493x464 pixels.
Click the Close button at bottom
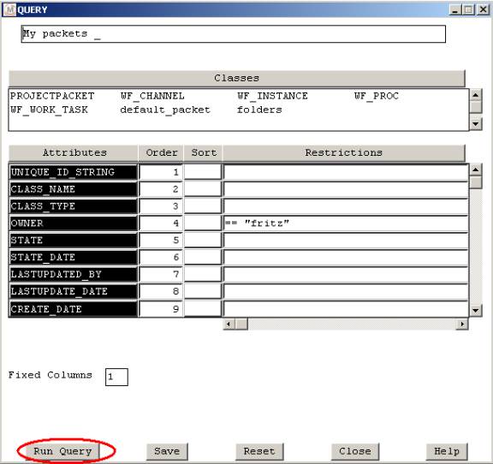pos(355,451)
